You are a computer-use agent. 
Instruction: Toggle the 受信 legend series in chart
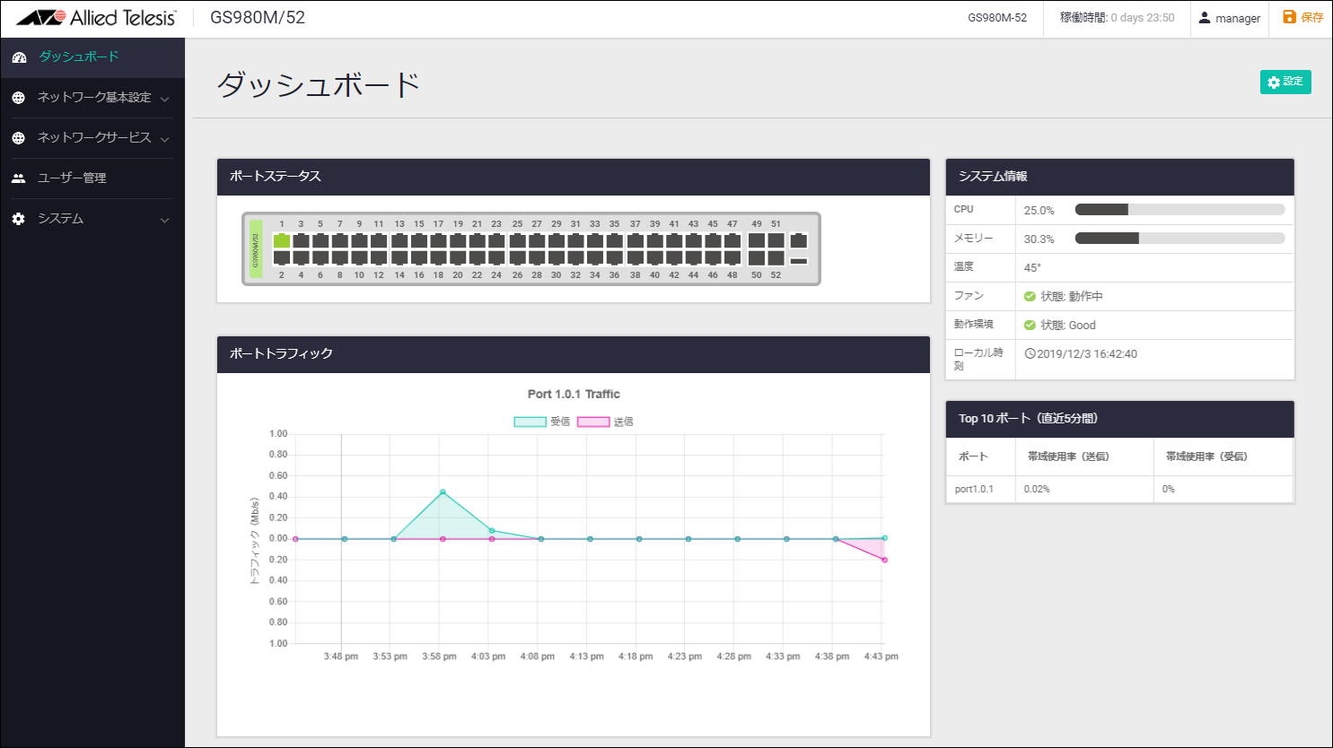531,422
